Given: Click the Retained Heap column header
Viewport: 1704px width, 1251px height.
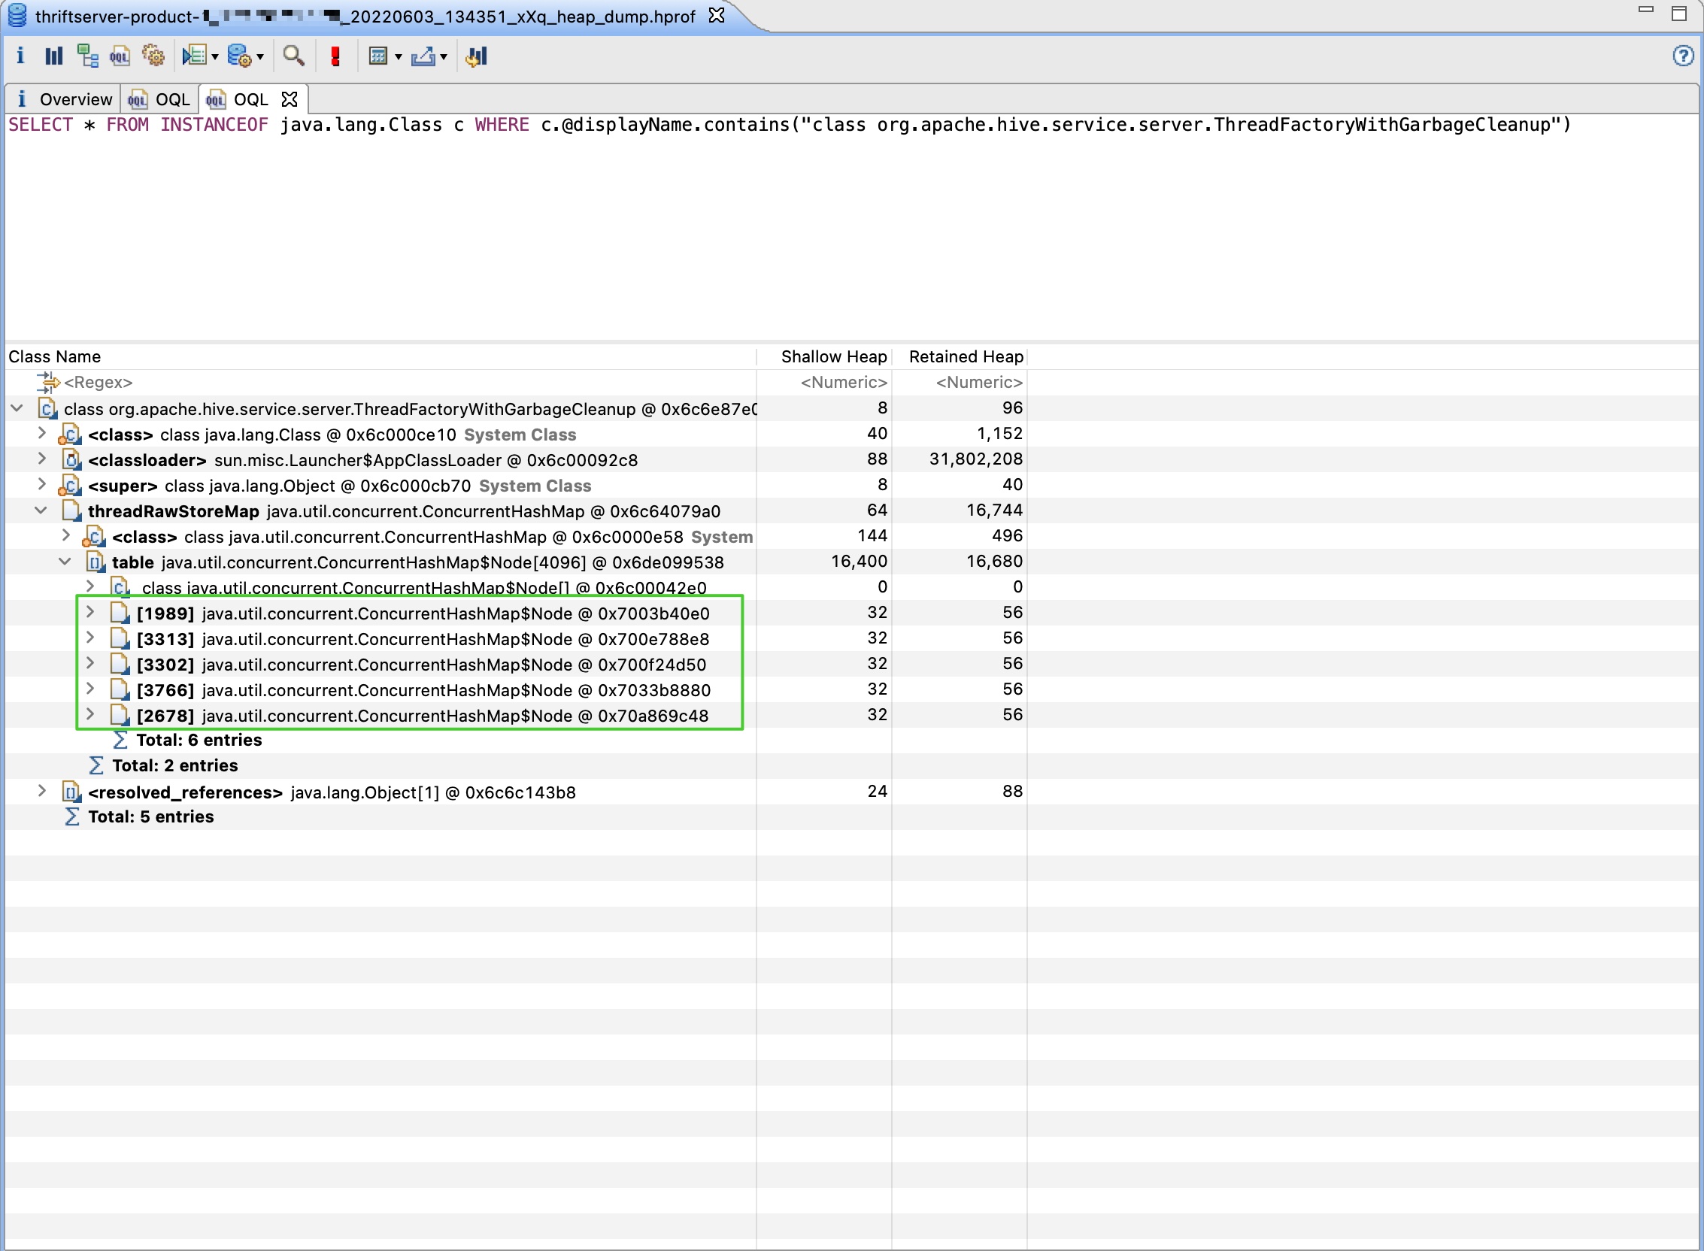Looking at the screenshot, I should tap(965, 356).
